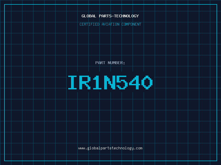Viewport: 221px width, 165px height.
Task: Click the word COMPONENT in the subtitle
Action: (131, 24)
